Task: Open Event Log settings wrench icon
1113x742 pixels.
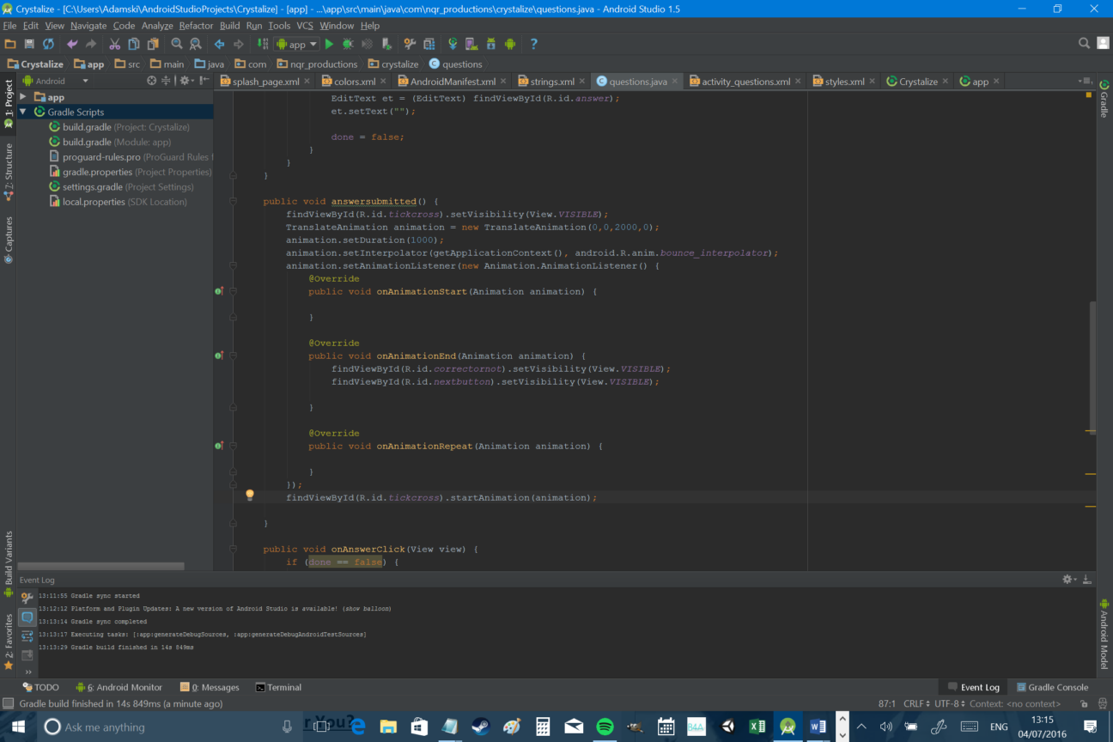Action: point(27,598)
